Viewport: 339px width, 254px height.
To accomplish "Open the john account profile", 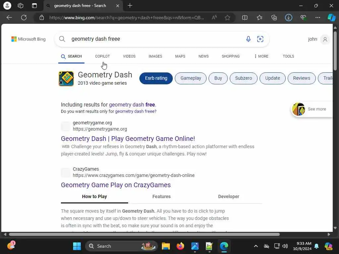I will pos(319,39).
